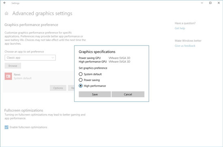Select the System default radio option
Image resolution: width=223 pixels, height=147 pixels.
(81, 74)
